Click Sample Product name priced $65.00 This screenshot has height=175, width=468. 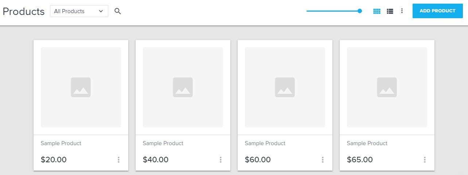point(367,143)
